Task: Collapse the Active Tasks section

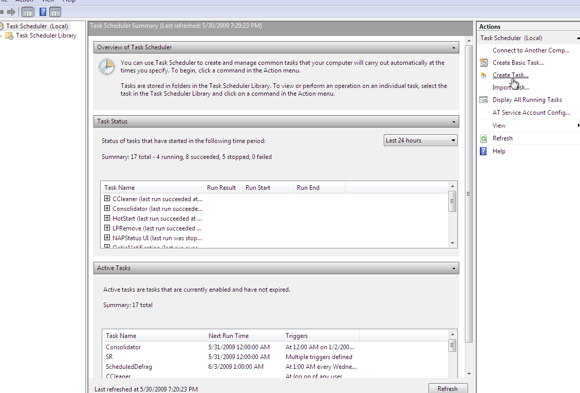Action: coord(454,268)
